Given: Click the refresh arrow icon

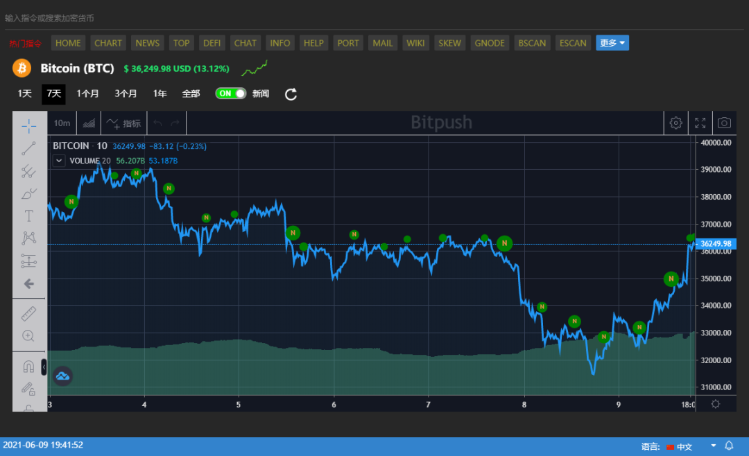Looking at the screenshot, I should [291, 94].
